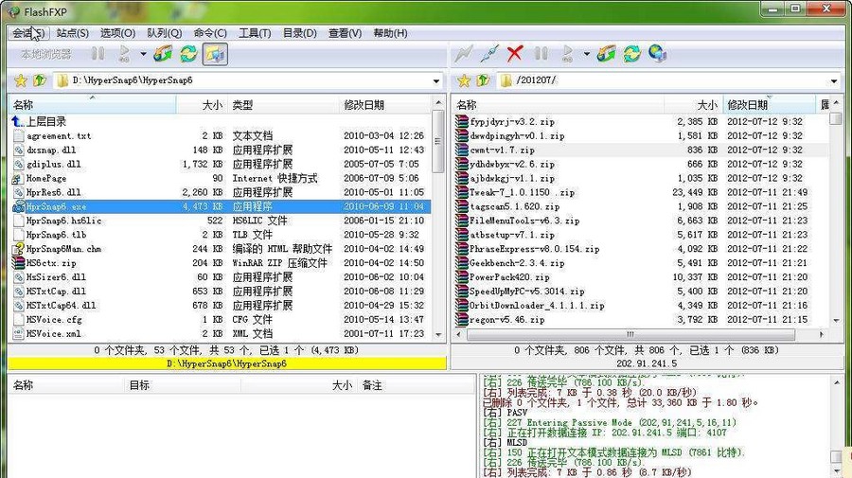Click the left pane change folder globe icon

pyautogui.click(x=163, y=54)
